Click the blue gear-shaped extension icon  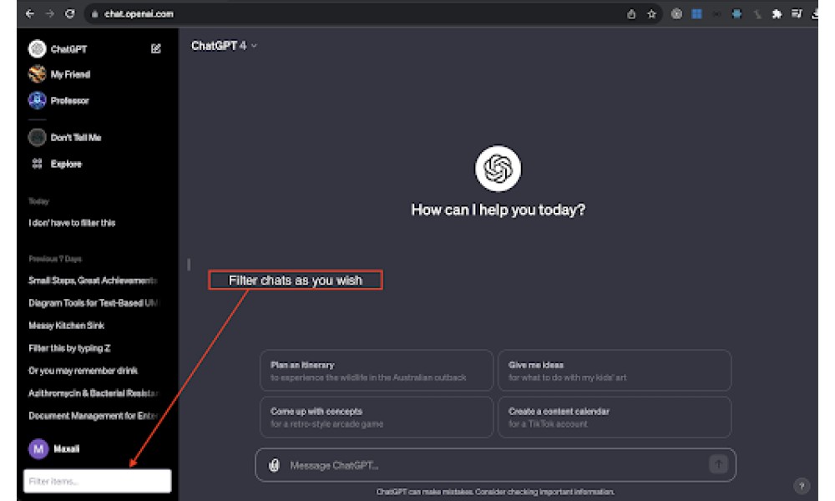[x=737, y=14]
